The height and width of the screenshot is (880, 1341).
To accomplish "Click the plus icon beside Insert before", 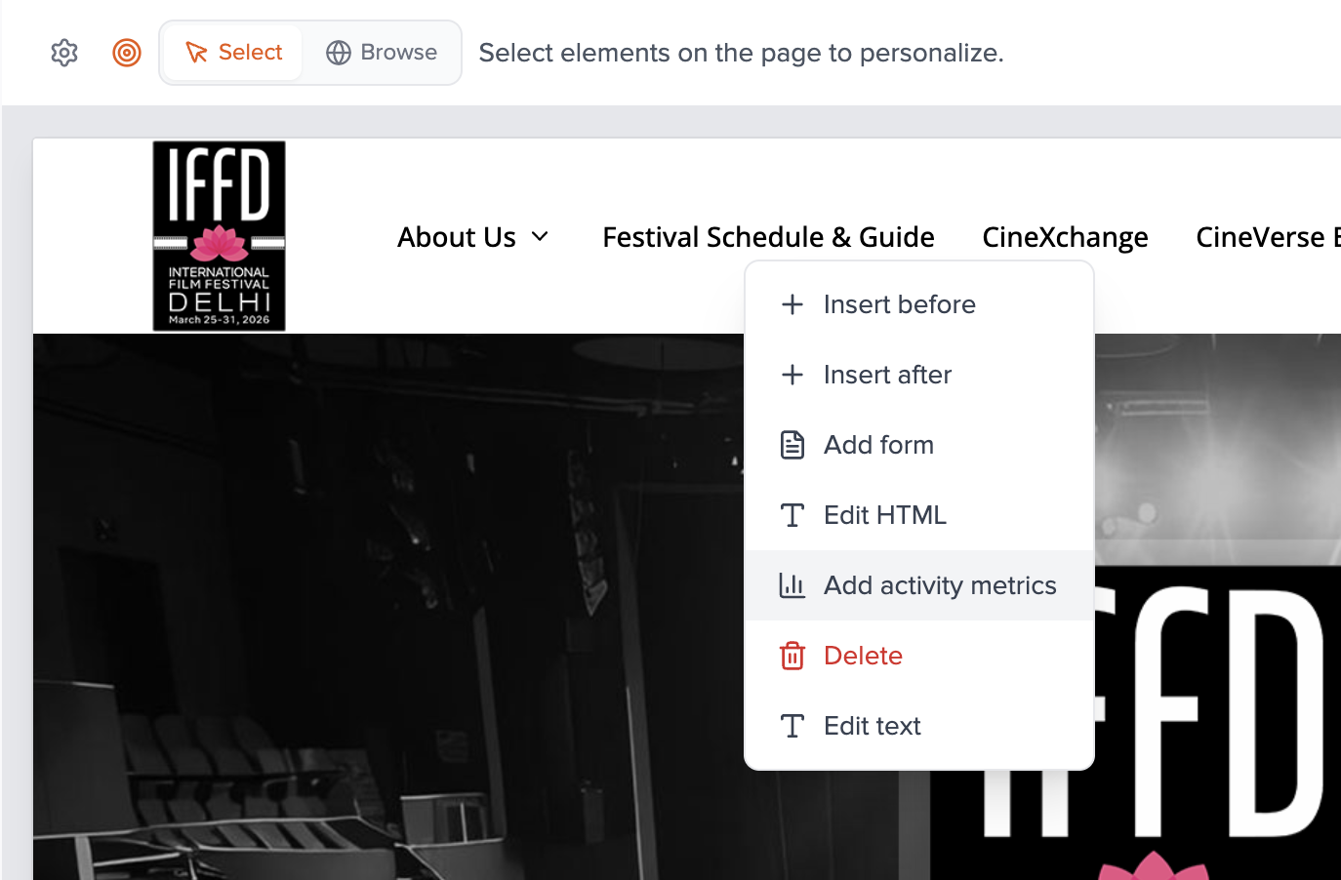I will [x=792, y=304].
